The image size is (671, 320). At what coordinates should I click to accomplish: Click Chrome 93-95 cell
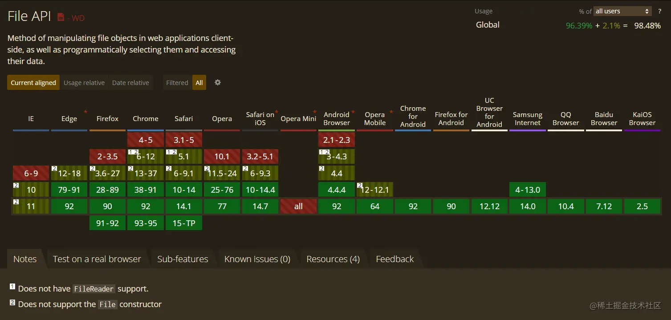pyautogui.click(x=146, y=223)
